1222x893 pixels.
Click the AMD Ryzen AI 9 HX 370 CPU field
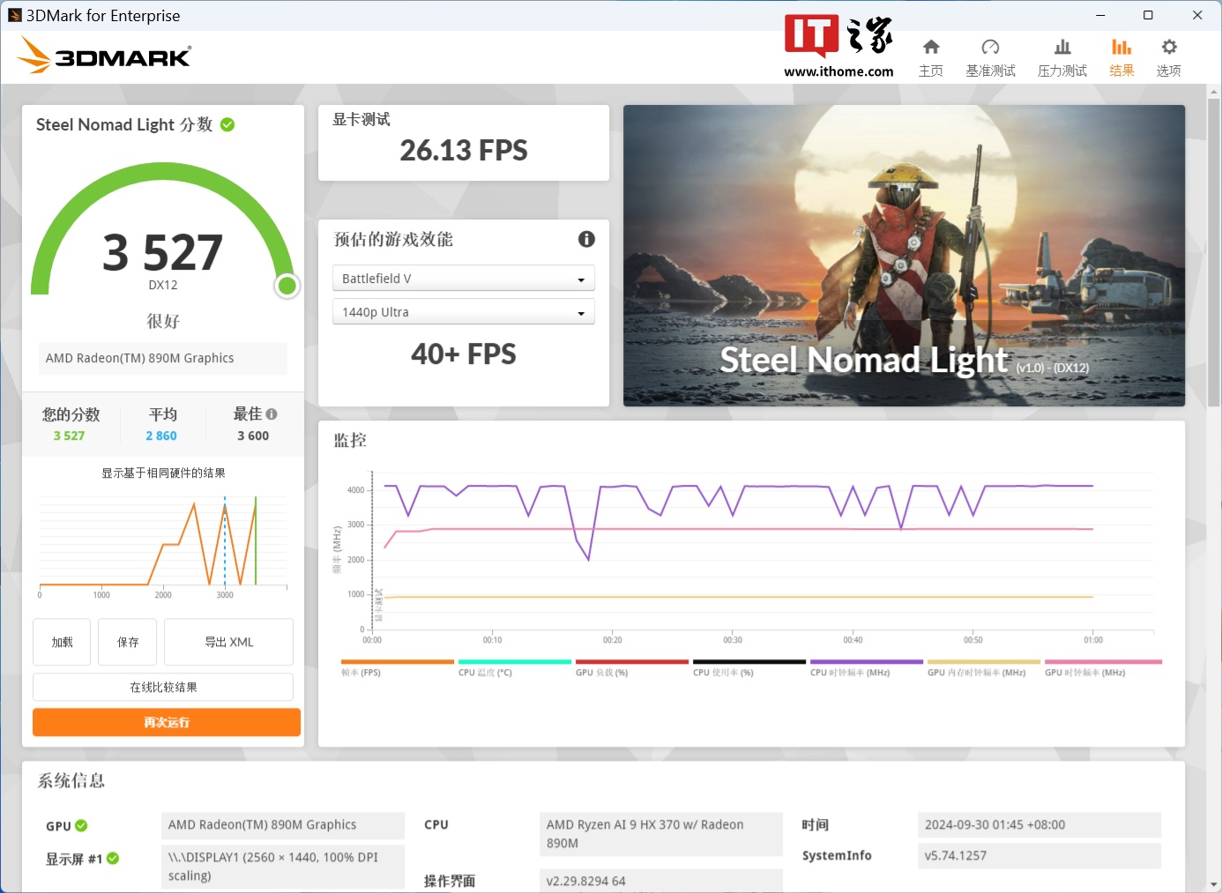coord(660,834)
